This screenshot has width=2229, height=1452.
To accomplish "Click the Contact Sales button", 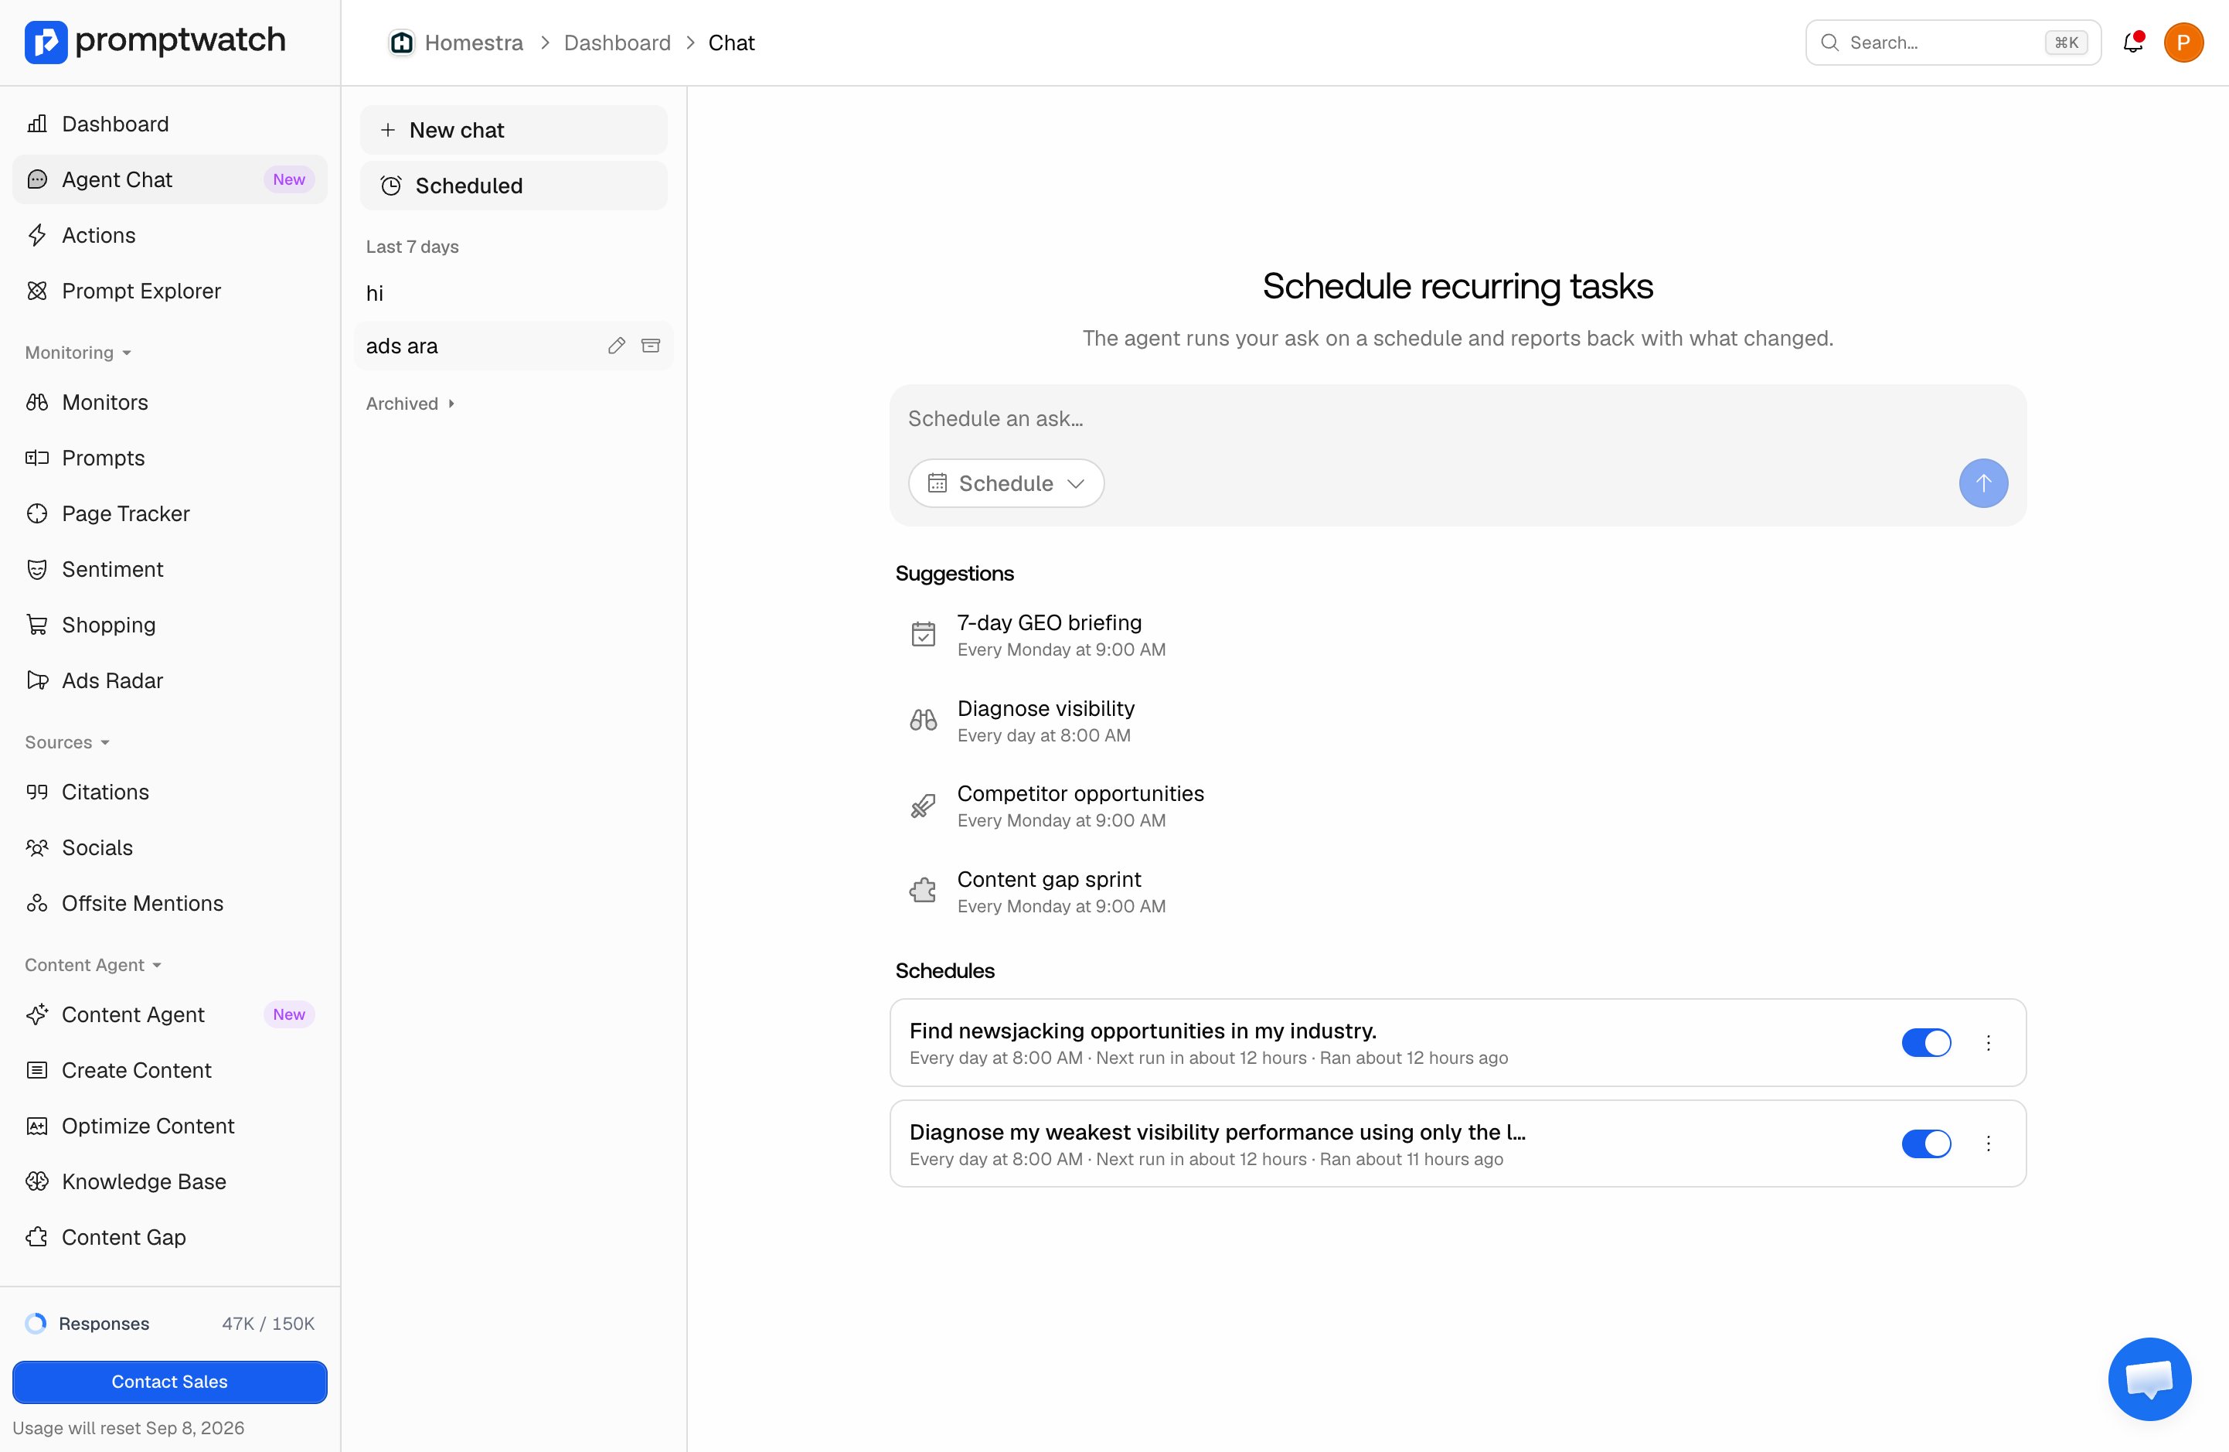I will point(169,1382).
